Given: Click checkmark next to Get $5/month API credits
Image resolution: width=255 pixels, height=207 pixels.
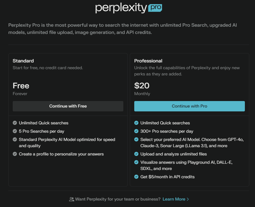Looking at the screenshot, I should (136, 177).
